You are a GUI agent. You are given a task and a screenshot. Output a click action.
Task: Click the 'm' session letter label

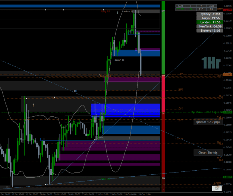pos(76,91)
